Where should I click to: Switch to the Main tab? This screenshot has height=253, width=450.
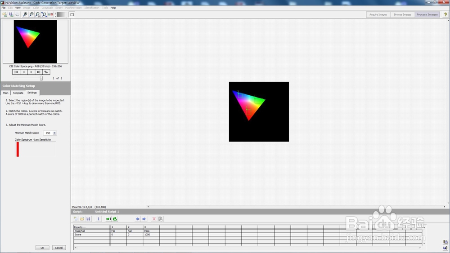pyautogui.click(x=6, y=93)
